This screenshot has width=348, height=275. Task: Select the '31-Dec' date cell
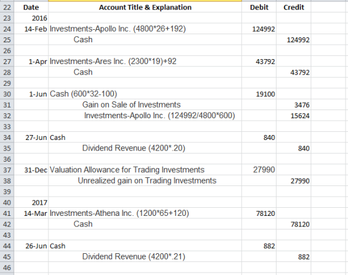31,170
